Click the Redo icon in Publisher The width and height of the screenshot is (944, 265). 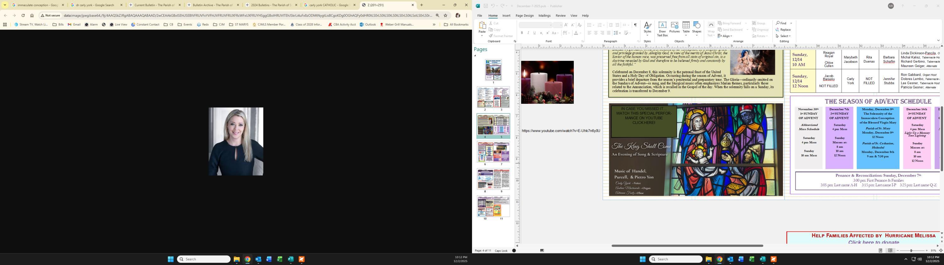click(x=503, y=6)
